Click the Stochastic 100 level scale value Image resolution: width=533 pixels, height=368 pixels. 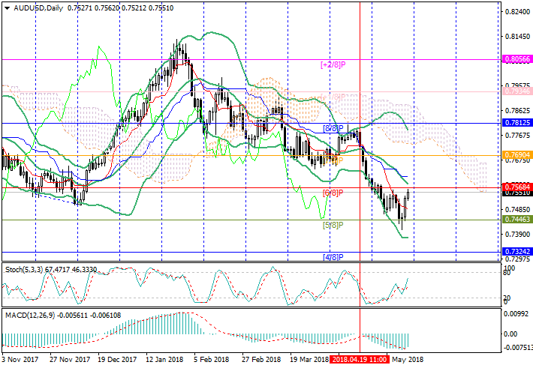(509, 268)
